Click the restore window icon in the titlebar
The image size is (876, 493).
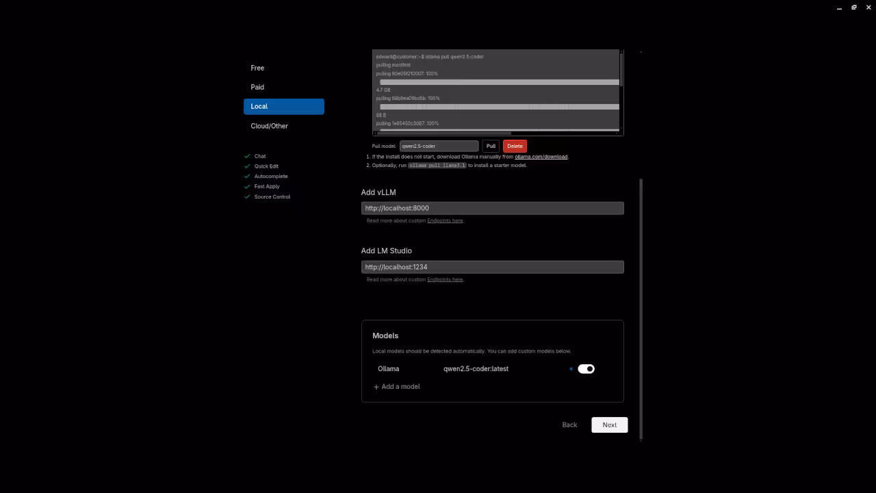click(853, 7)
